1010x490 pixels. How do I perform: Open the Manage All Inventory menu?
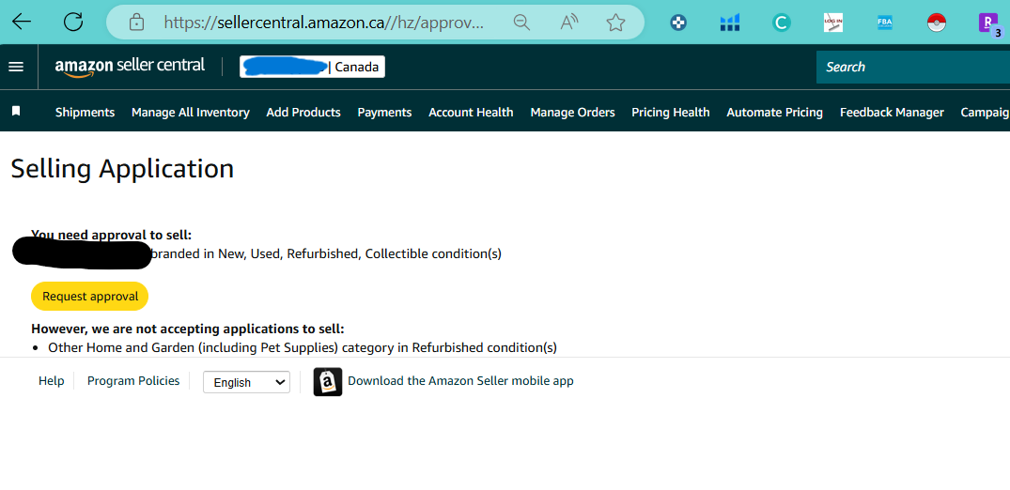click(191, 112)
